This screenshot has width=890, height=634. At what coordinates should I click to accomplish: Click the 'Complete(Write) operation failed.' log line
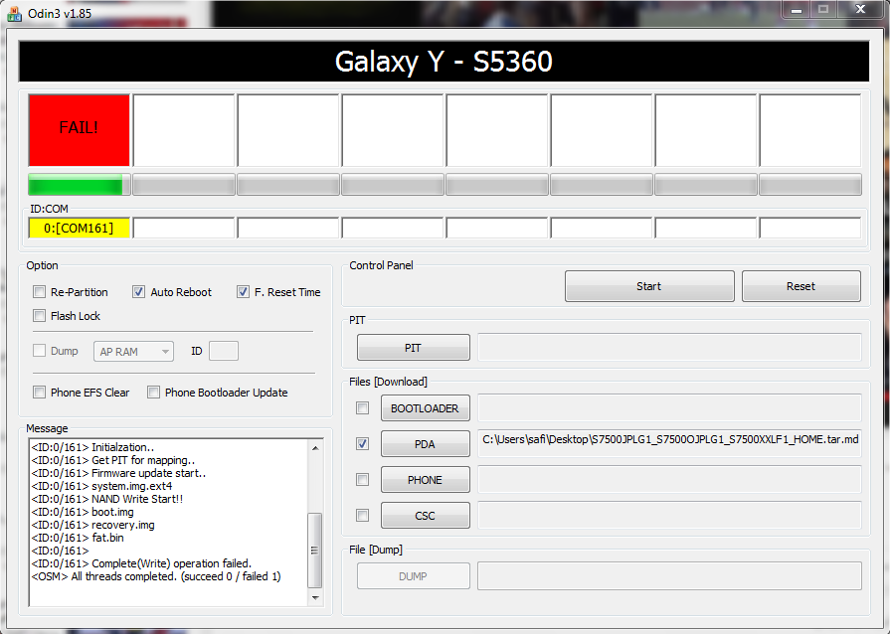pyautogui.click(x=141, y=563)
